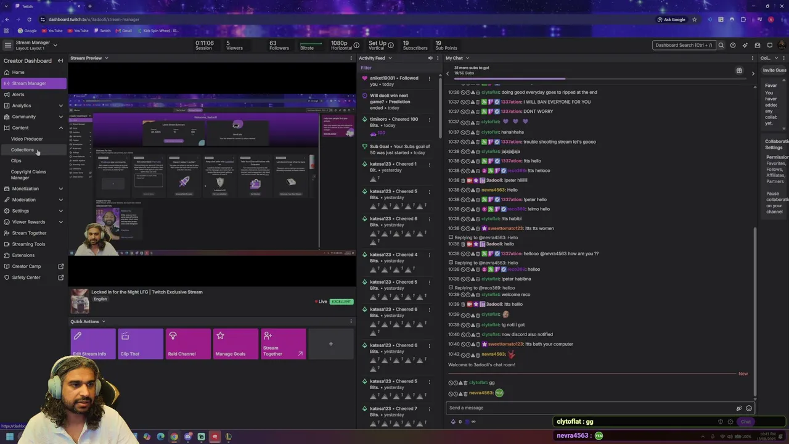Show next sub goal in chat header
This screenshot has height=444, width=789.
pyautogui.click(x=753, y=73)
